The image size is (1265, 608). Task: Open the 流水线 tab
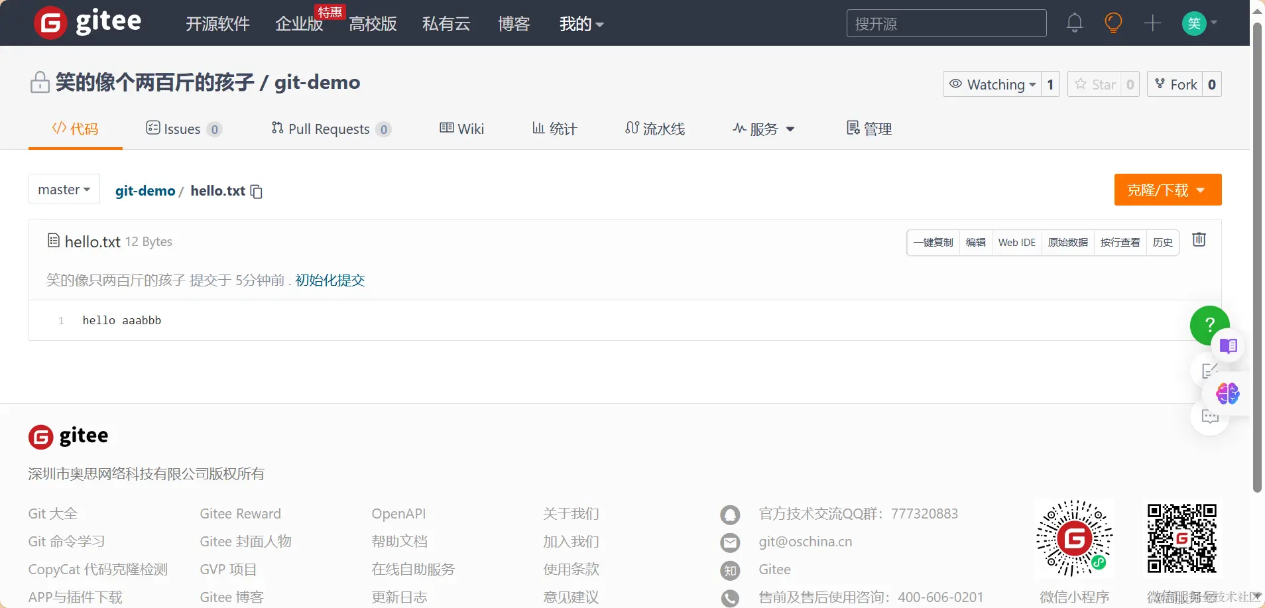click(x=655, y=129)
